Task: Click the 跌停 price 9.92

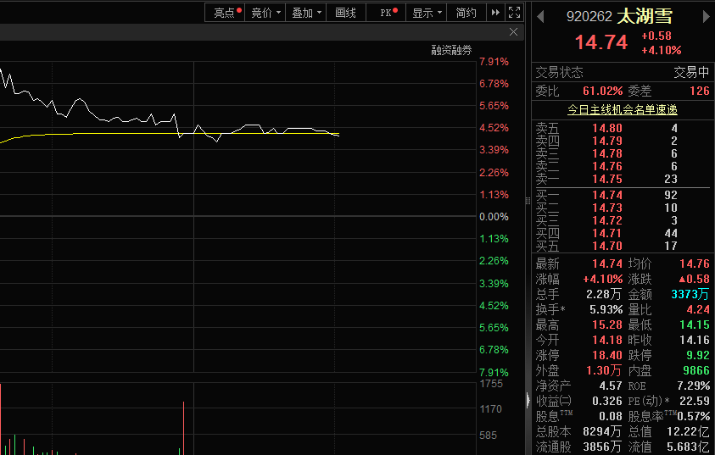Action: click(698, 356)
